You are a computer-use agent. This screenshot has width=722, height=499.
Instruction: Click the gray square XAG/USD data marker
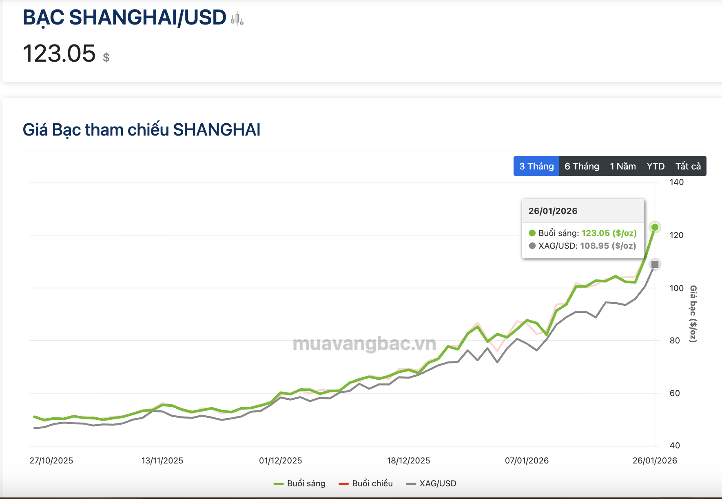coord(655,264)
